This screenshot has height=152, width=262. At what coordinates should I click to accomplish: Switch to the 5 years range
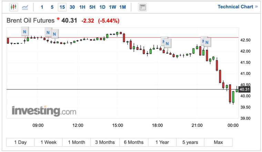pos(190,142)
